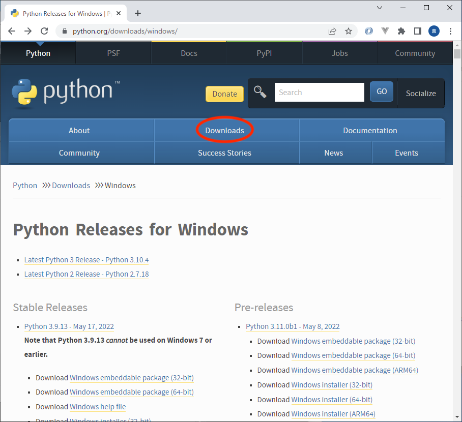Open the PyPI top navigation tab
This screenshot has width=462, height=422.
264,53
